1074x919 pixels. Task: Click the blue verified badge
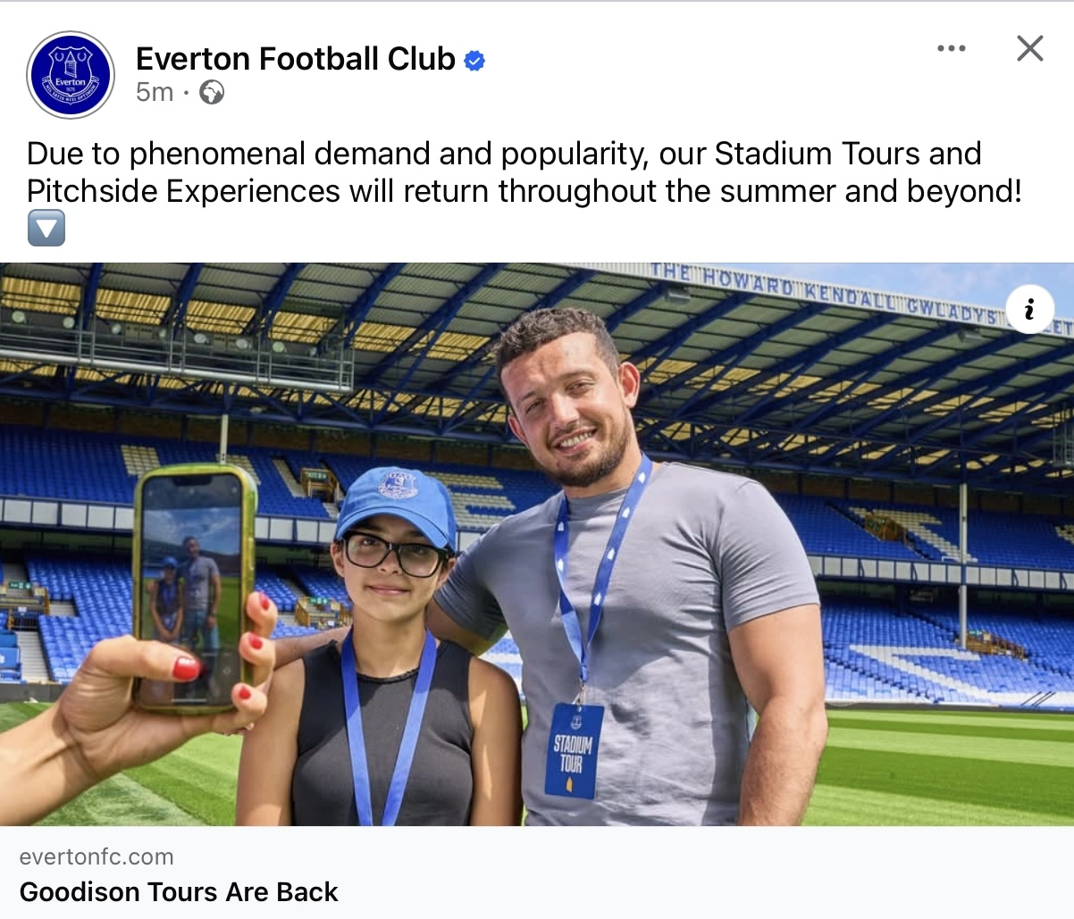(x=475, y=61)
